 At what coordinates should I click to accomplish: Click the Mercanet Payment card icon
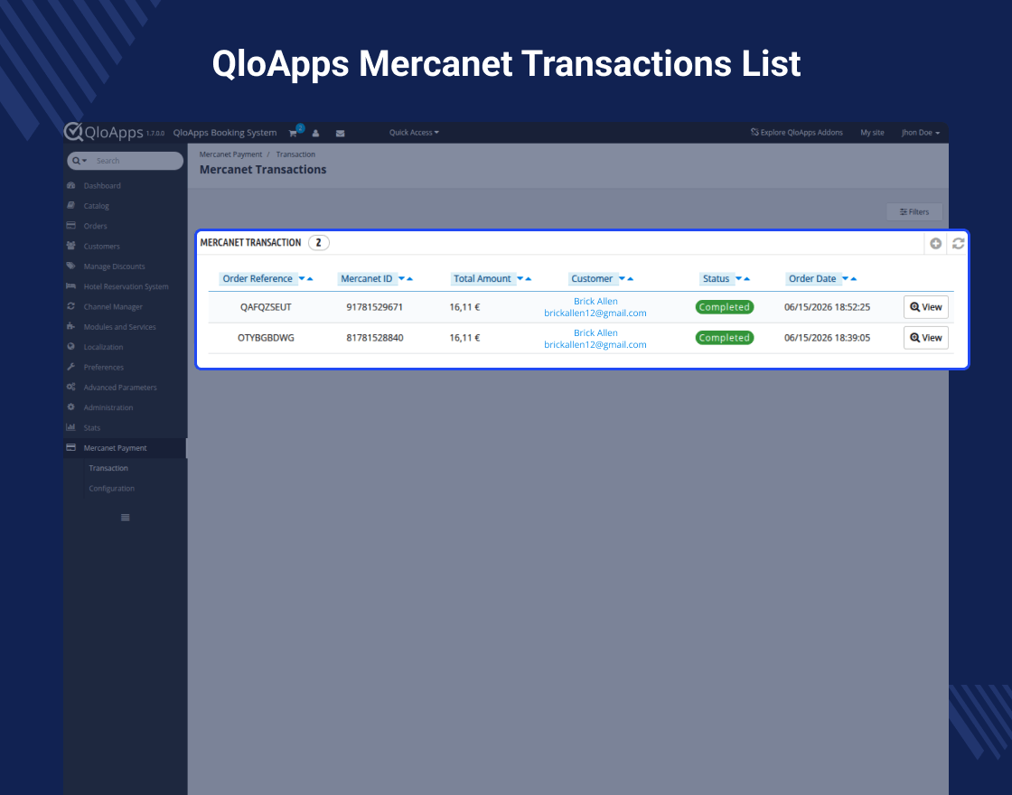coord(71,447)
